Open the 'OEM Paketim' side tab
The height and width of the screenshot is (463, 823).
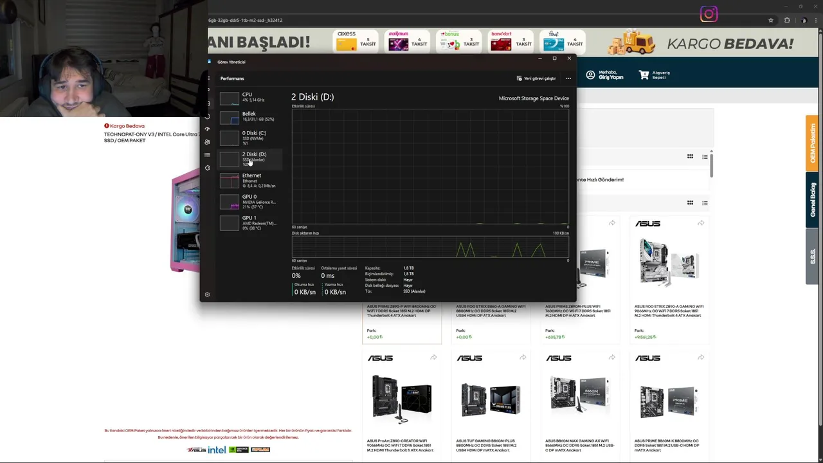click(x=812, y=143)
